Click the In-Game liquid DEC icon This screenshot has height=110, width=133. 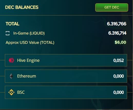click(x=7, y=33)
